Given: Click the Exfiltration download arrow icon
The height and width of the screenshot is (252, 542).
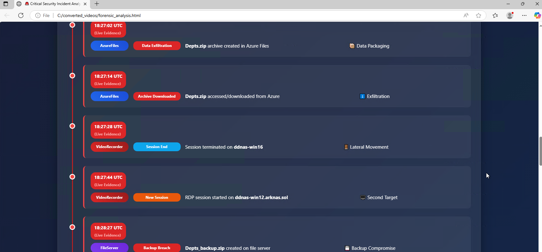Looking at the screenshot, I should [x=362, y=96].
